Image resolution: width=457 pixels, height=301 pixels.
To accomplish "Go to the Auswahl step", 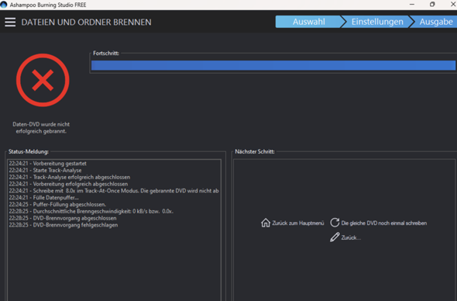I will [x=308, y=22].
